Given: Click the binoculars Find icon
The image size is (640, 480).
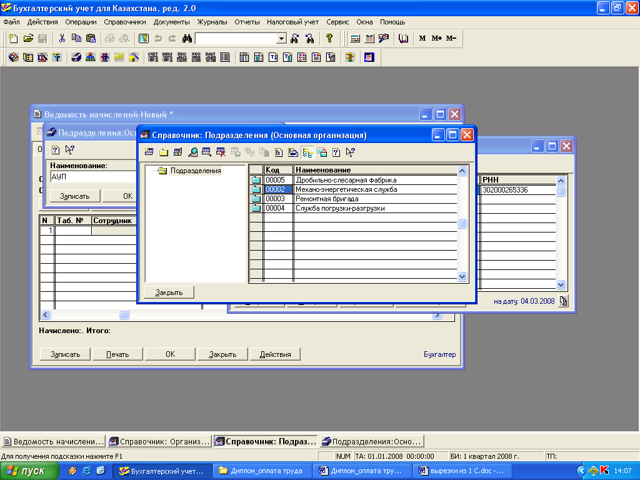Looking at the screenshot, I should 187,38.
